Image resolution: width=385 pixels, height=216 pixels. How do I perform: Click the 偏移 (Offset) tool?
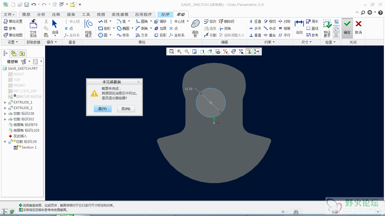(x=160, y=21)
